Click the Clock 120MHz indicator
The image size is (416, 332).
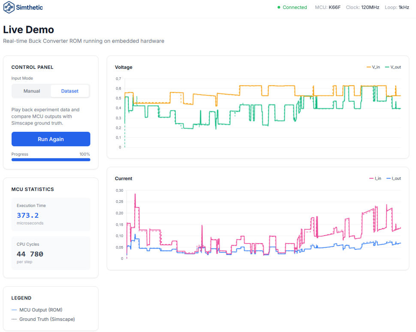coord(362,7)
